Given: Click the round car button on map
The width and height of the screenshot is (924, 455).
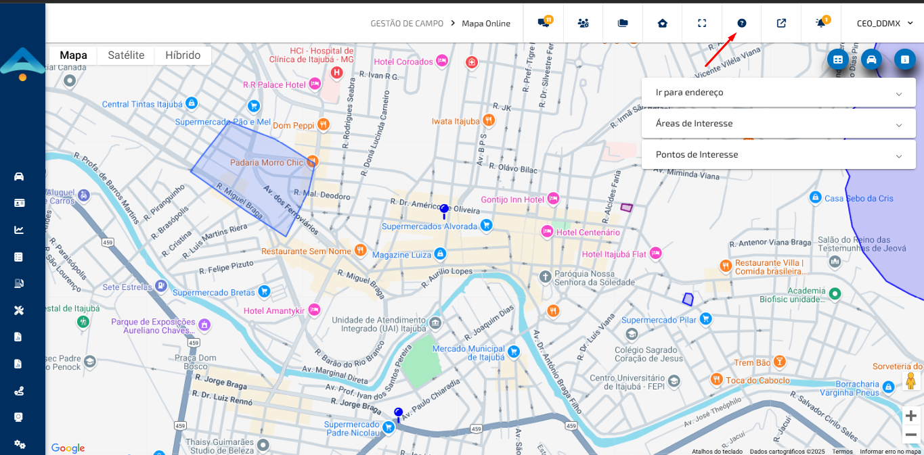Looking at the screenshot, I should click(871, 59).
